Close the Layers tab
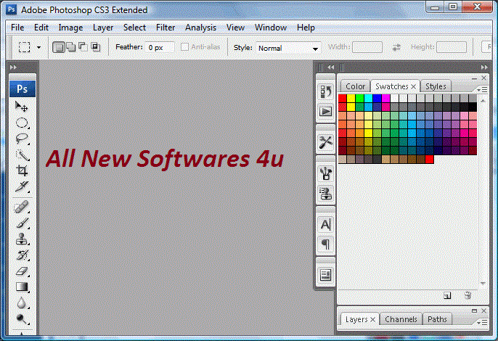The image size is (498, 341). [373, 319]
